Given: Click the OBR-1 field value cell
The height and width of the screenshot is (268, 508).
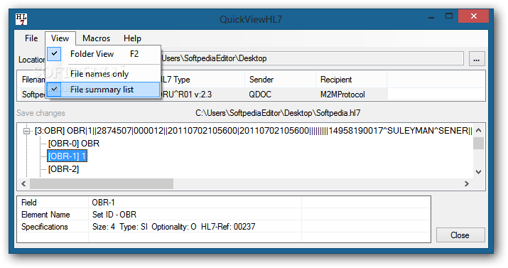Looking at the screenshot, I should [195, 203].
